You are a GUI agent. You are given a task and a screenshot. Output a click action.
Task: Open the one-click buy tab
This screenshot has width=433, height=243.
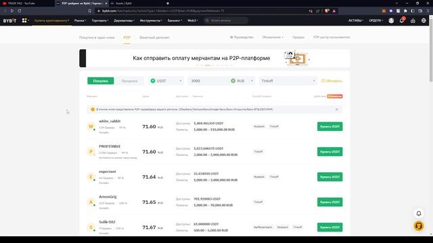97,37
